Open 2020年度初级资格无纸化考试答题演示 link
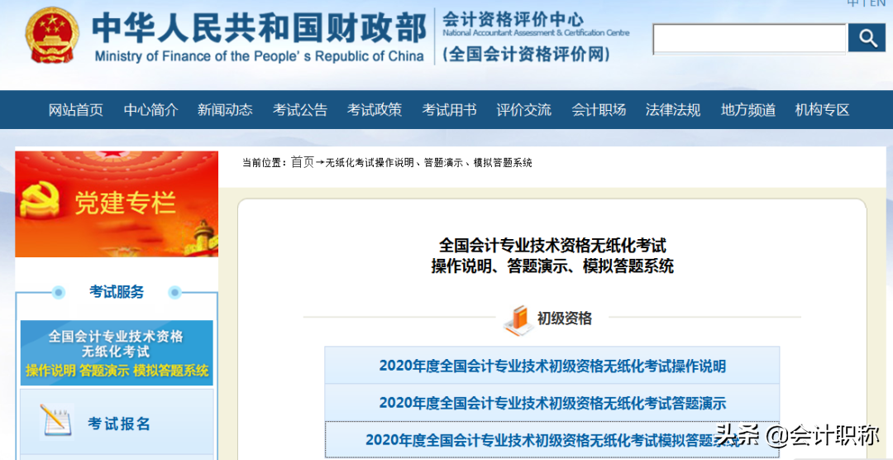Viewport: 893px width, 460px height. tap(552, 403)
